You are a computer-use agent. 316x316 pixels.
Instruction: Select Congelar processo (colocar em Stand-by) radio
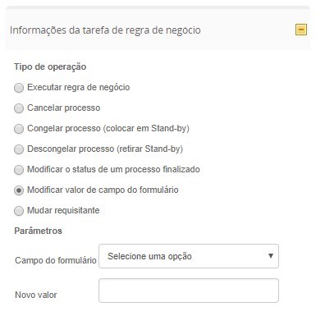(x=19, y=129)
